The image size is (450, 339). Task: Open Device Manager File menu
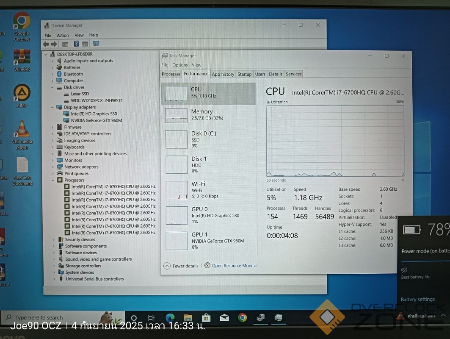pos(48,35)
